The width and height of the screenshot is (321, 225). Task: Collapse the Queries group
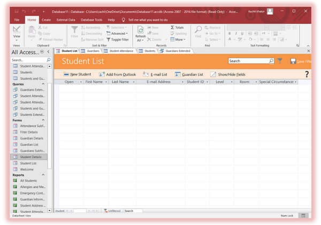coord(43,84)
